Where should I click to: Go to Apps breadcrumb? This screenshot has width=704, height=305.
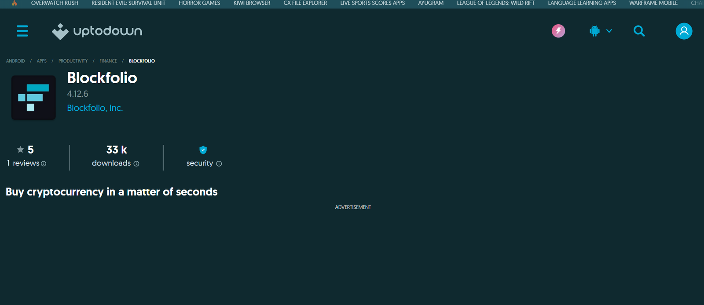(x=42, y=61)
